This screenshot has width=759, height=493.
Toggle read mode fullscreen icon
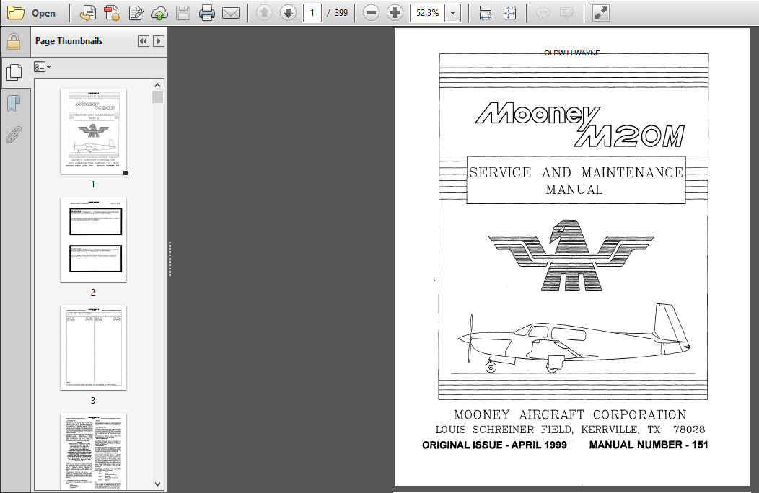tap(601, 13)
